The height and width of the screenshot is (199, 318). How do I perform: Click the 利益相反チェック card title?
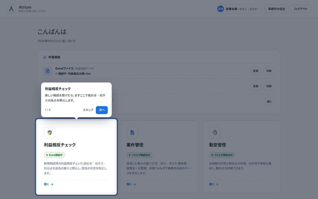60,145
